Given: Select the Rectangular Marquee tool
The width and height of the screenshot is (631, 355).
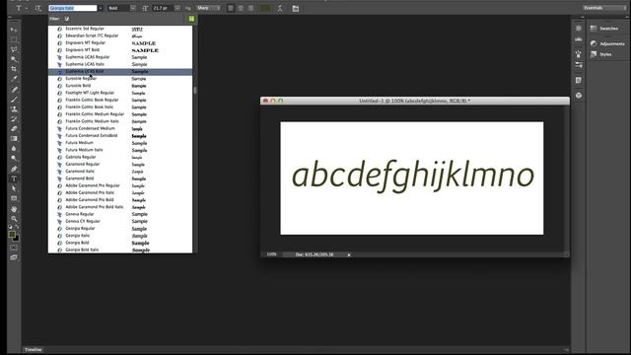Looking at the screenshot, I should [14, 39].
